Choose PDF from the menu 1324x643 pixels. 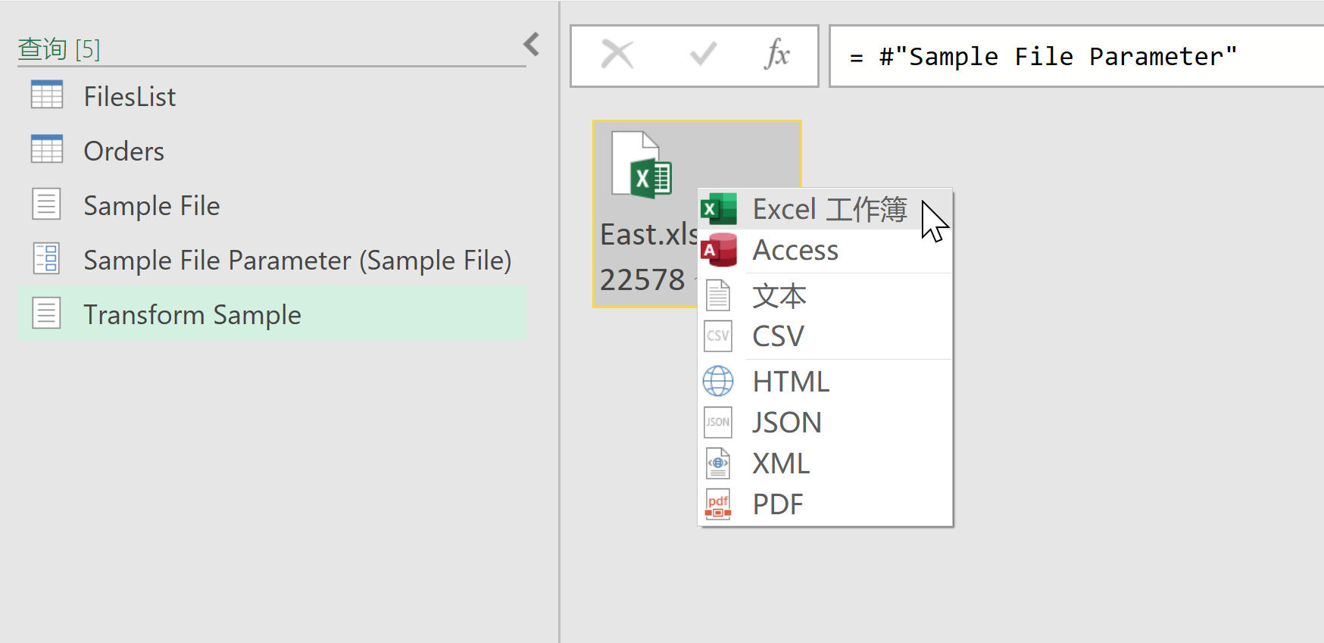coord(825,504)
